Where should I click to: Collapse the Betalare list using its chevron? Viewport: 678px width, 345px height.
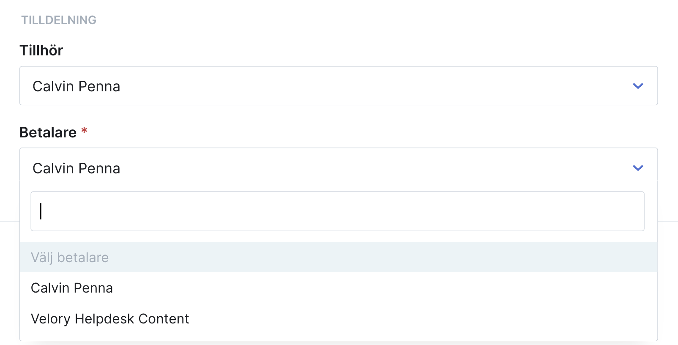click(638, 168)
